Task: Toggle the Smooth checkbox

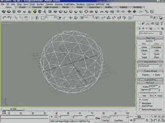Action: pos(140,100)
